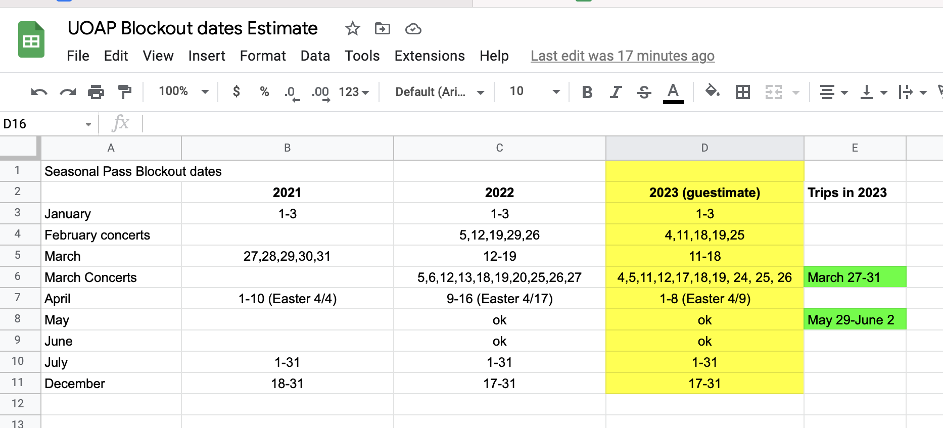The width and height of the screenshot is (943, 428).
Task: Open the Format menu
Action: [x=262, y=56]
